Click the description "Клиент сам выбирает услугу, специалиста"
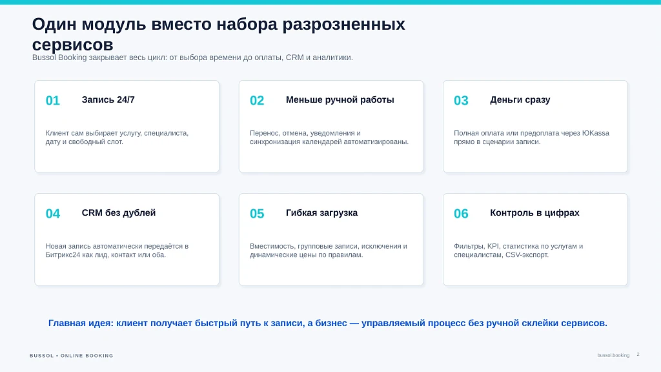This screenshot has width=661, height=372. tap(117, 138)
